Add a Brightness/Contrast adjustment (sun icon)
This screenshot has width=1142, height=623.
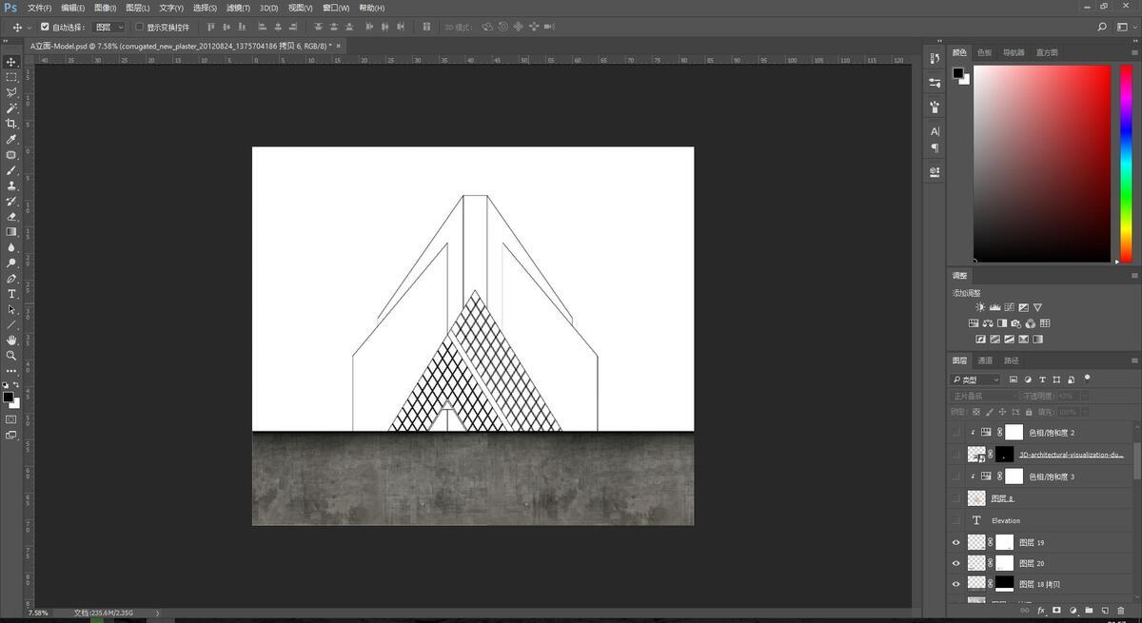click(980, 307)
